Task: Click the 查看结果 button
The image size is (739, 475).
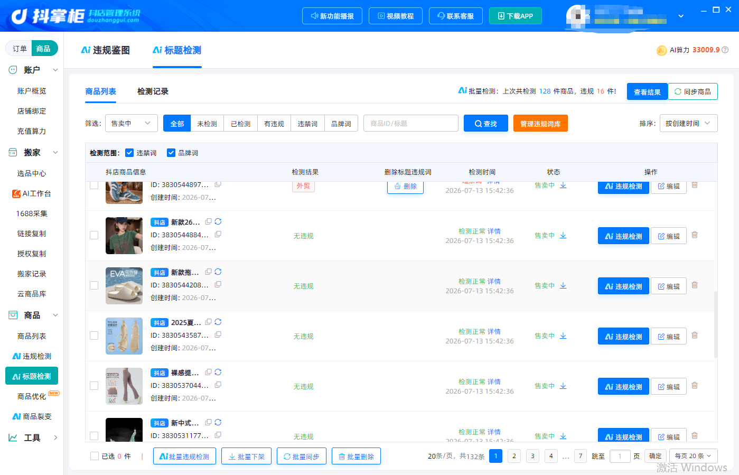Action: point(647,91)
